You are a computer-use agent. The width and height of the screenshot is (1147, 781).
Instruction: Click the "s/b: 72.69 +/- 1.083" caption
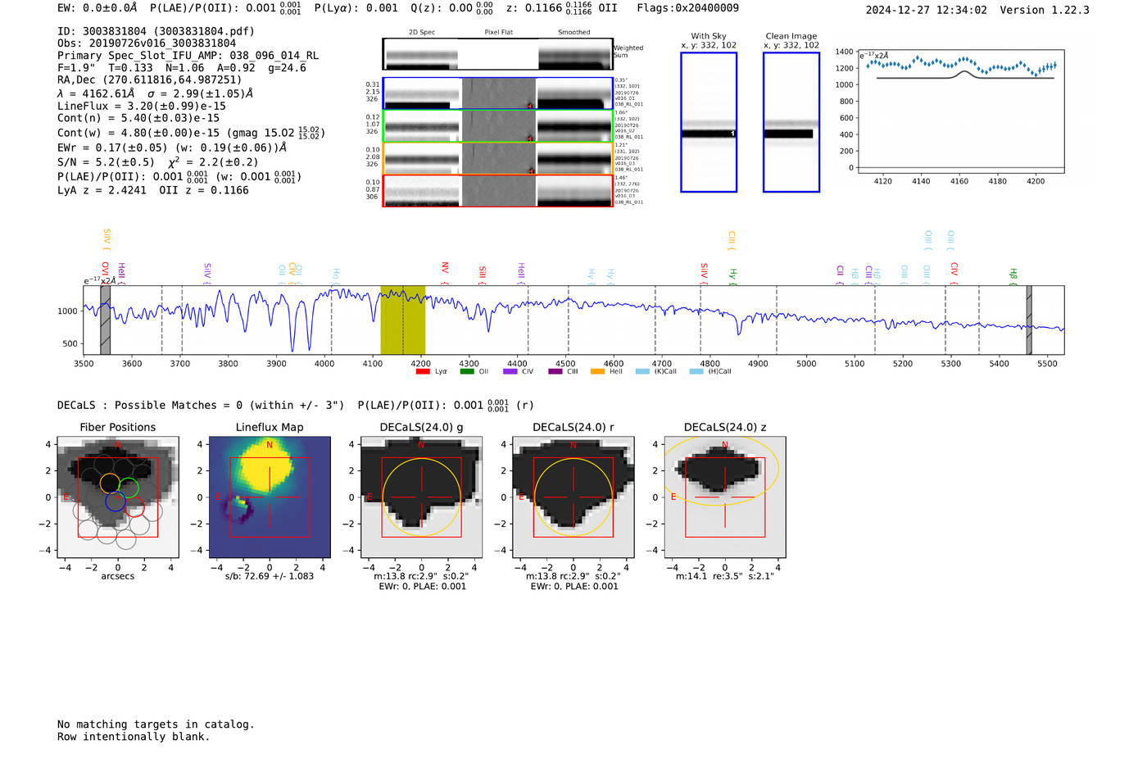pos(270,576)
